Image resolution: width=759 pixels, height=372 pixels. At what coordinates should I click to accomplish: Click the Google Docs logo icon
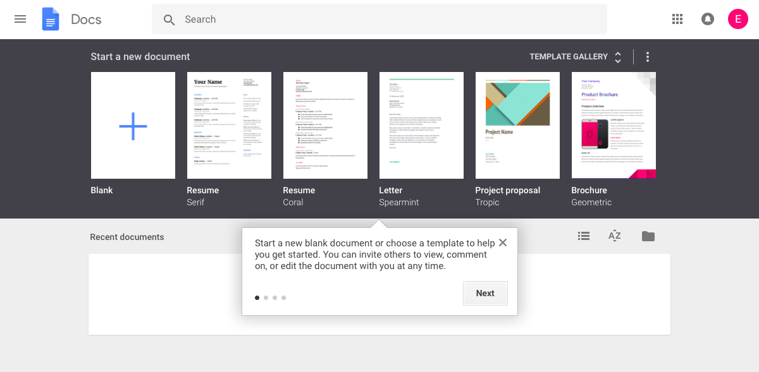click(x=50, y=19)
